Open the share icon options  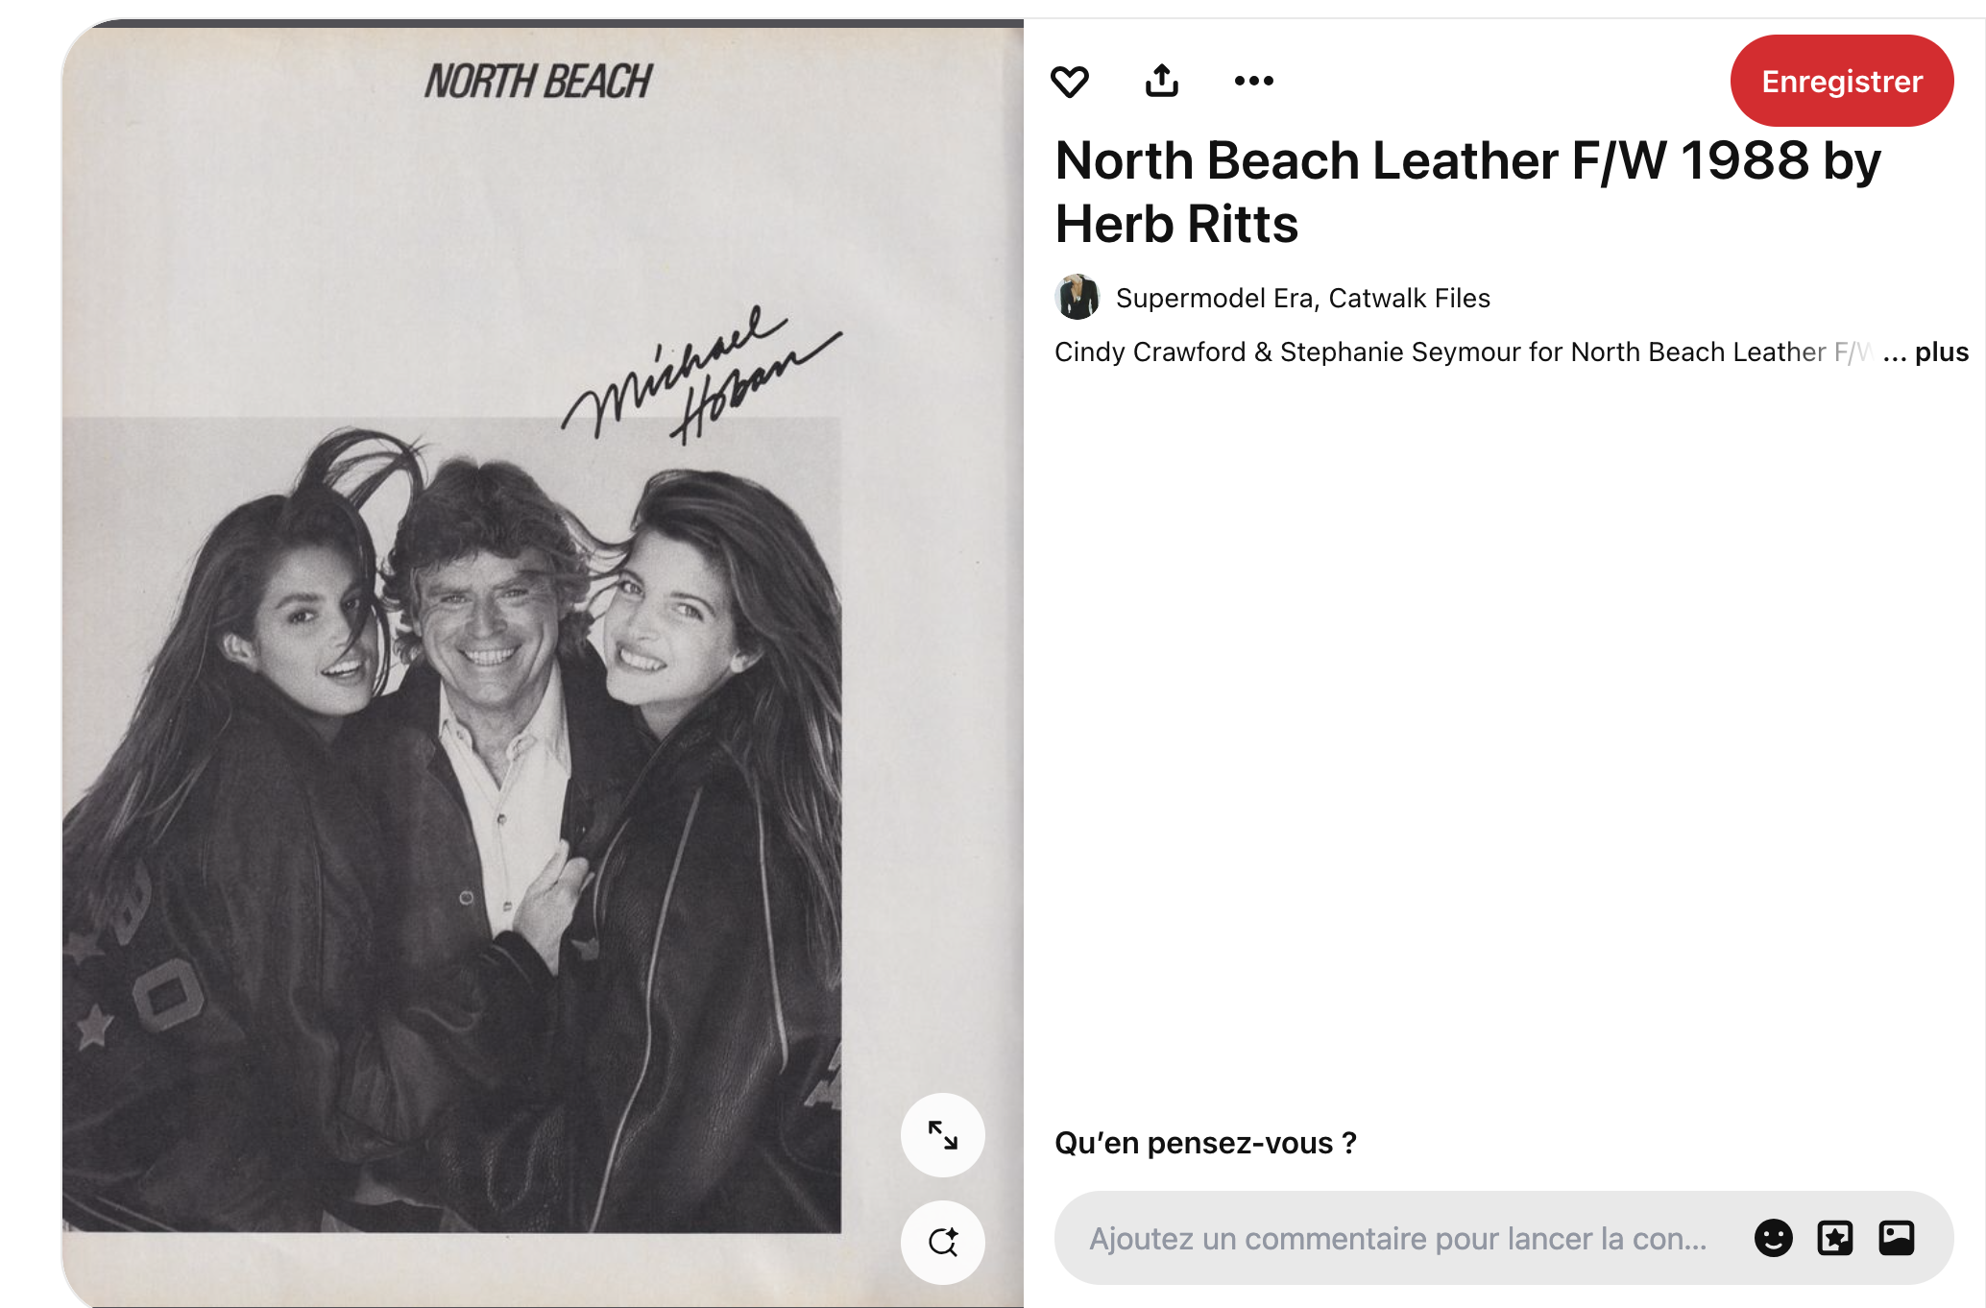tap(1162, 81)
